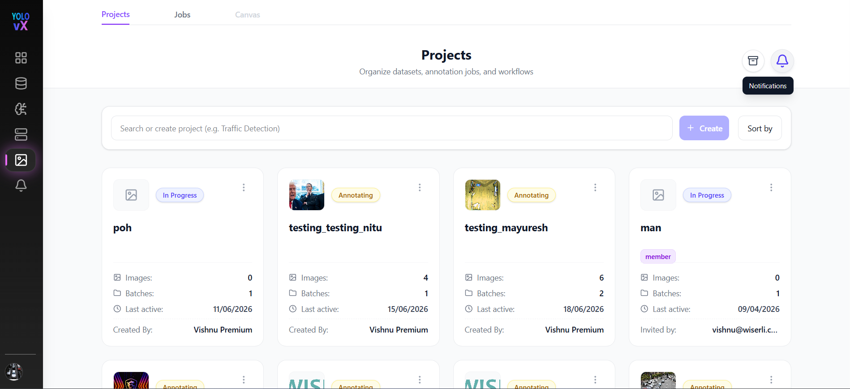
Task: Open options menu for testing_testing_nitu project
Action: 420,187
